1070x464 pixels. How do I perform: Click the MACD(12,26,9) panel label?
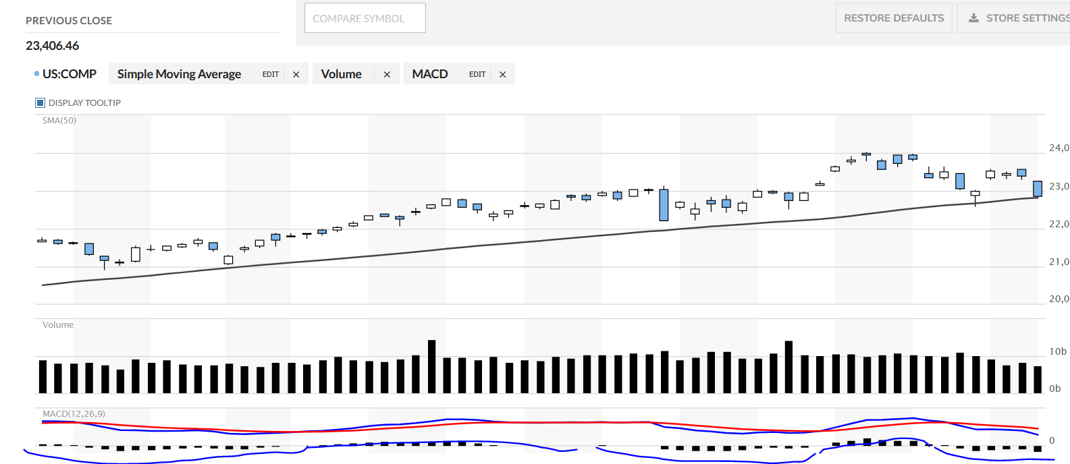tap(74, 414)
